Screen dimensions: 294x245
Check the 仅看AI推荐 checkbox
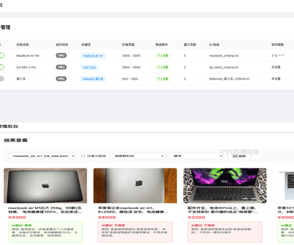click(x=83, y=156)
